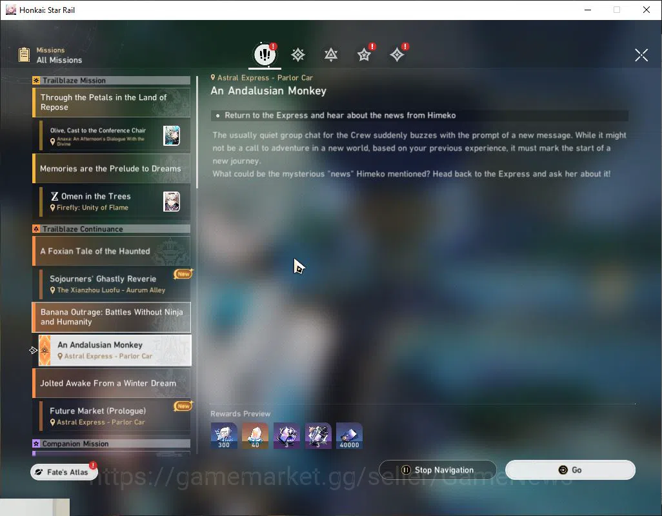Click the Missions clipboard icon
The width and height of the screenshot is (662, 516).
point(24,55)
